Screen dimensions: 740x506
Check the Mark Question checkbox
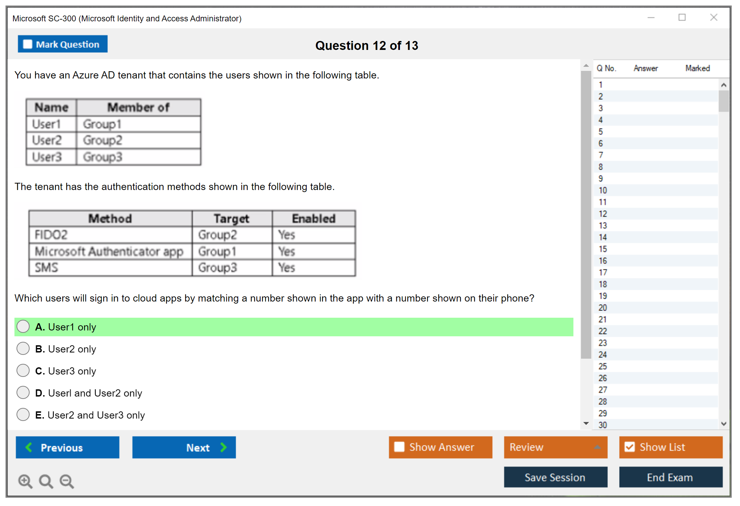click(x=28, y=44)
